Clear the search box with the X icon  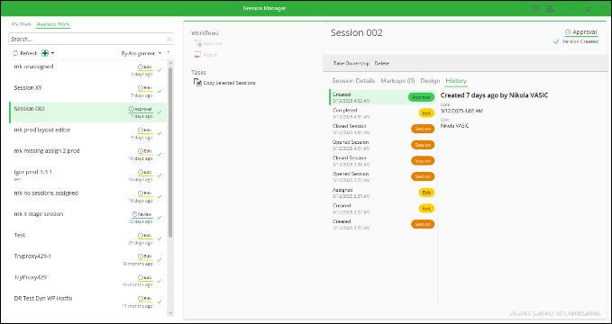point(169,39)
